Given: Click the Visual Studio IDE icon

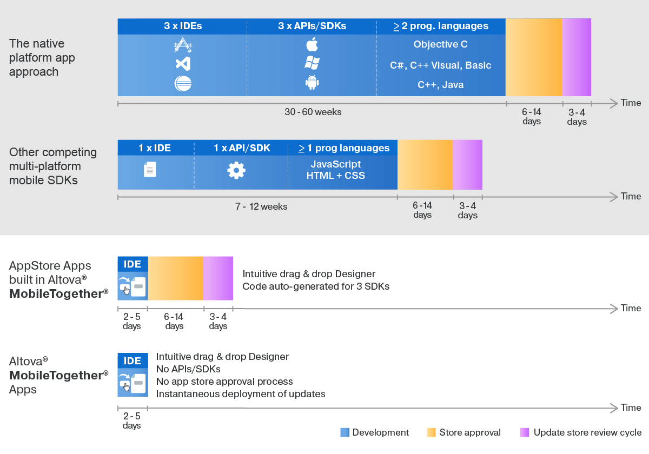Looking at the screenshot, I should pos(183,64).
